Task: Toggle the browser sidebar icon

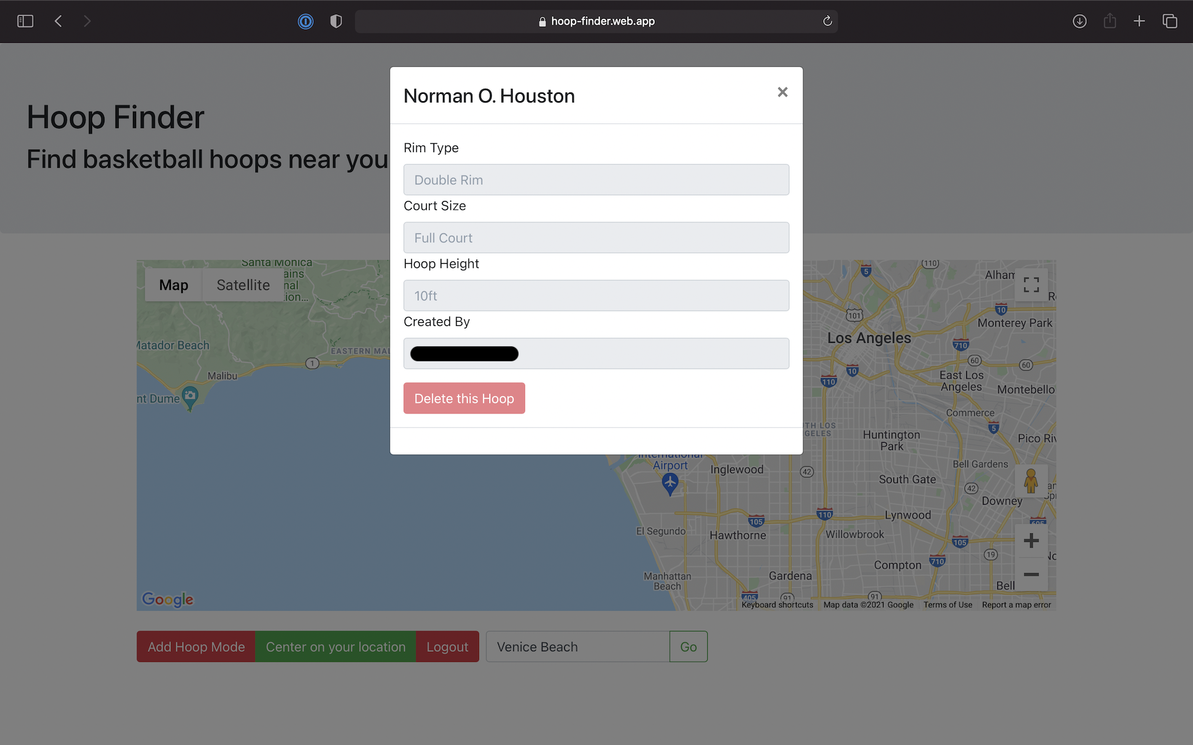Action: (25, 20)
